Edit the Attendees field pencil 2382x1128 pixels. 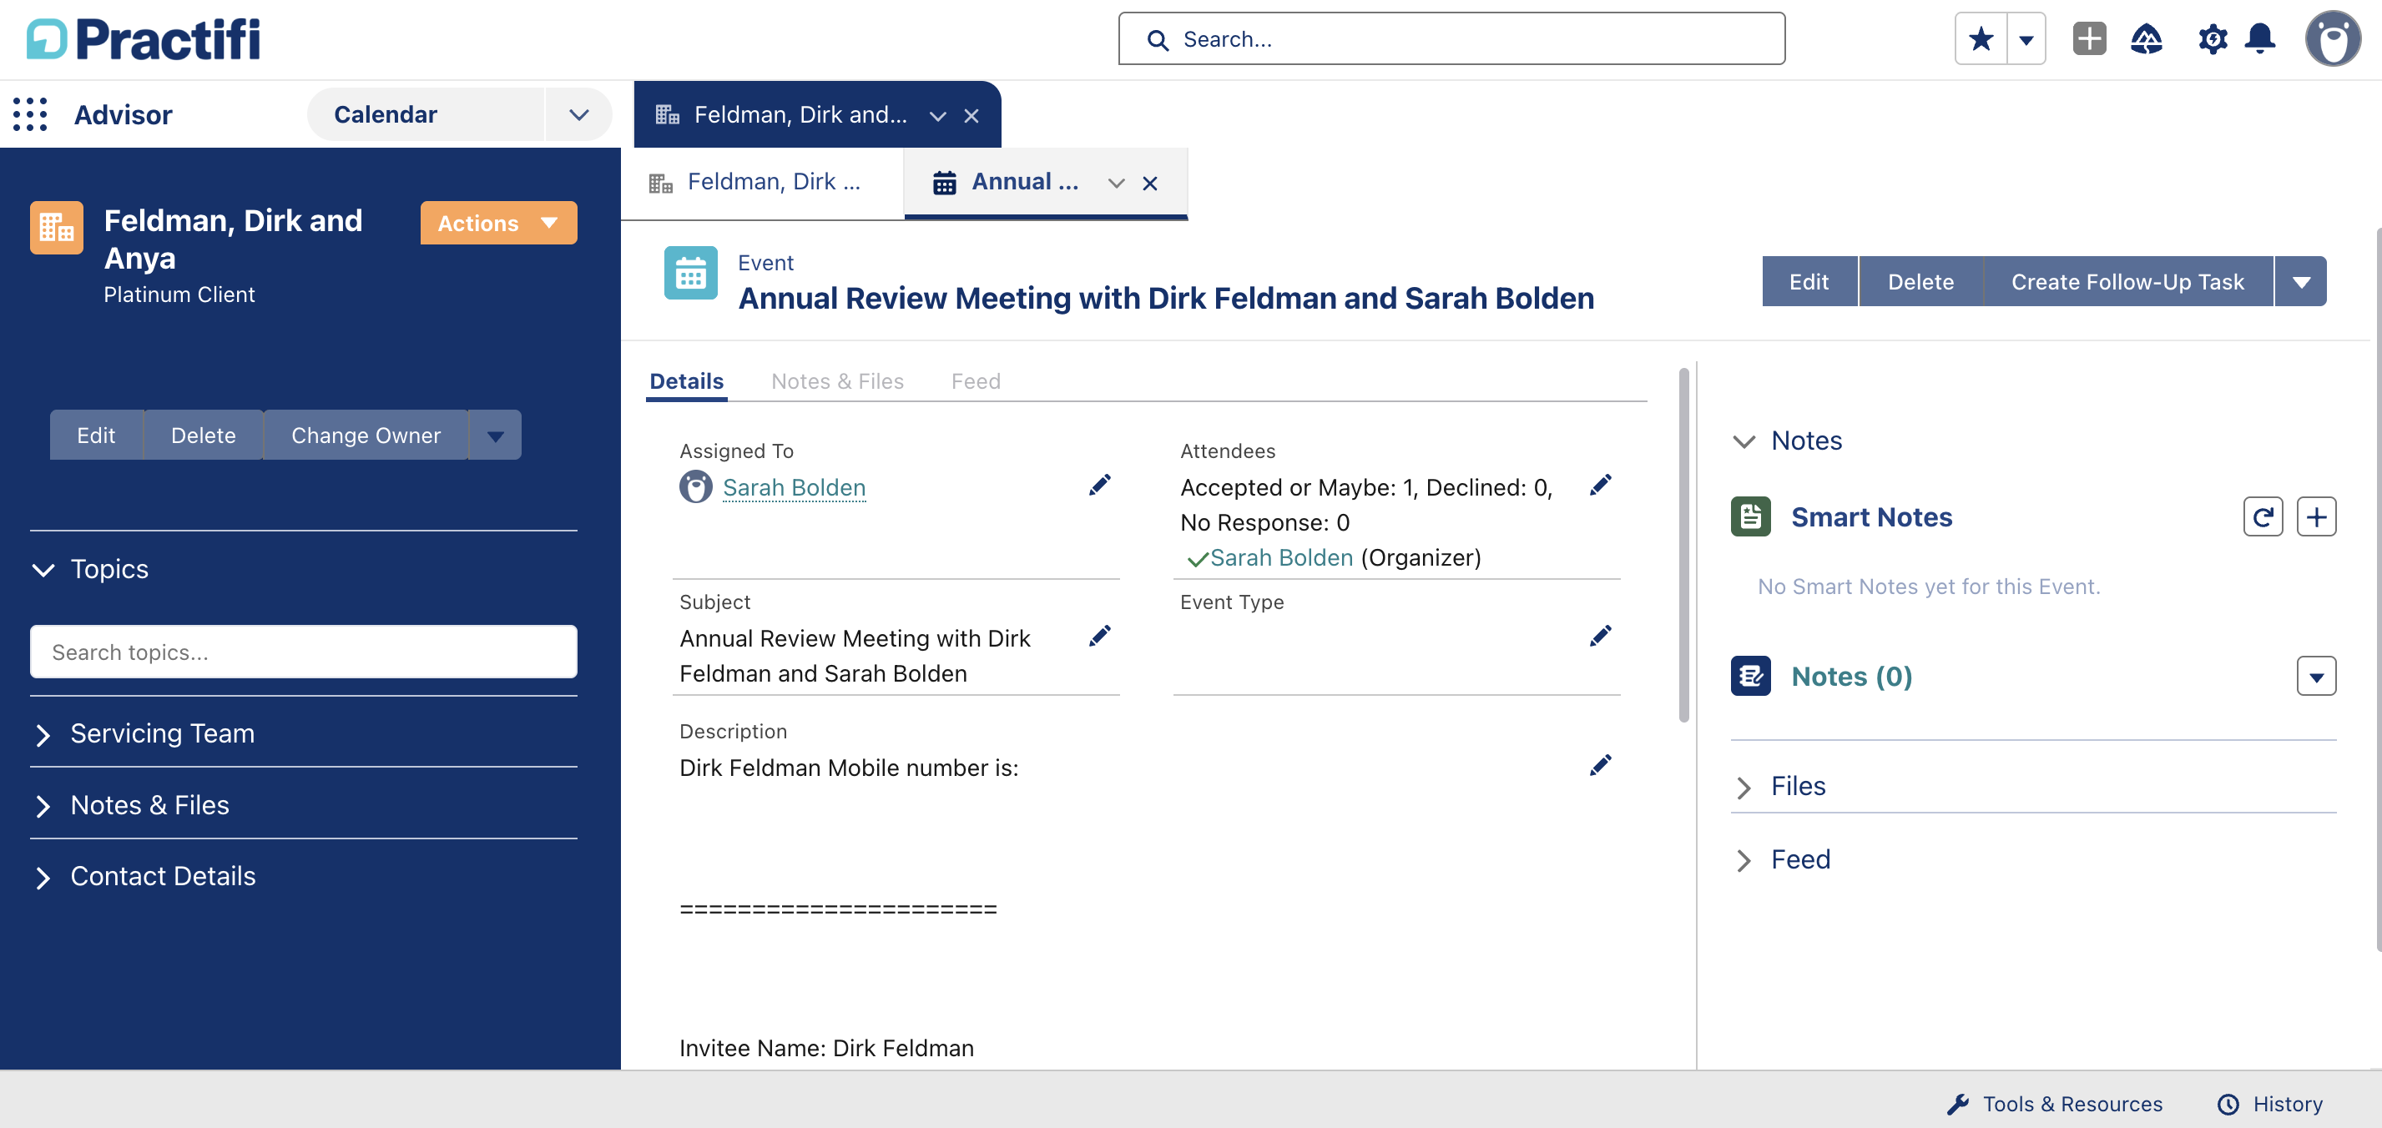click(1601, 486)
